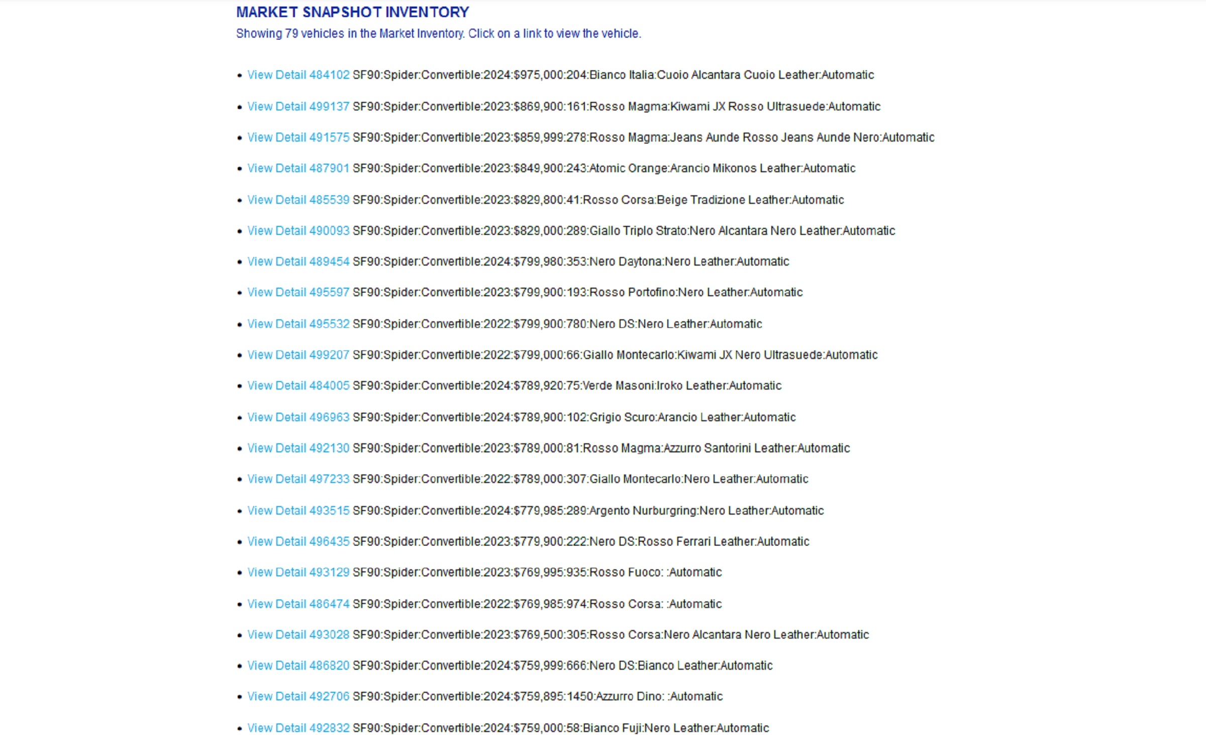Open View Detail 495597 Rosso Portofino

coord(298,292)
